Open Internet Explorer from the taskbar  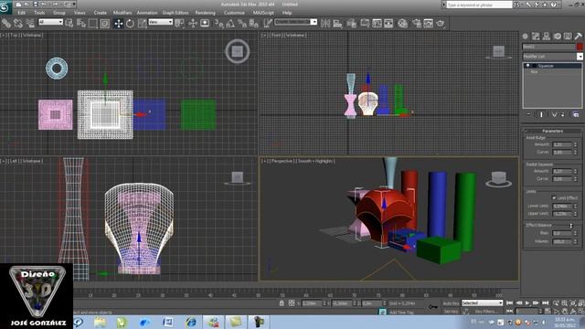[x=191, y=322]
